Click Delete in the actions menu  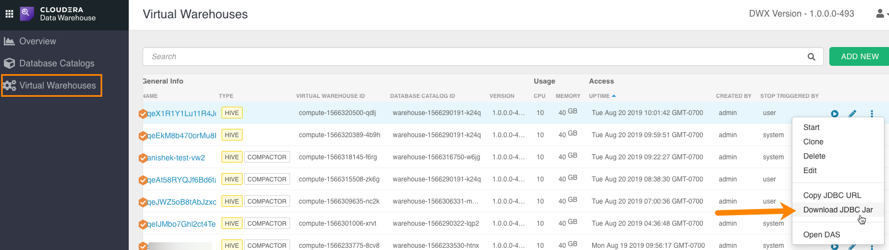tap(814, 156)
